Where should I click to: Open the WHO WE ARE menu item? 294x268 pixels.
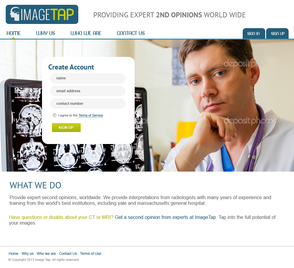[x=86, y=33]
